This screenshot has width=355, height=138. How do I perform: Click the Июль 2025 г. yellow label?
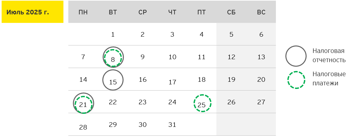pyautogui.click(x=32, y=12)
